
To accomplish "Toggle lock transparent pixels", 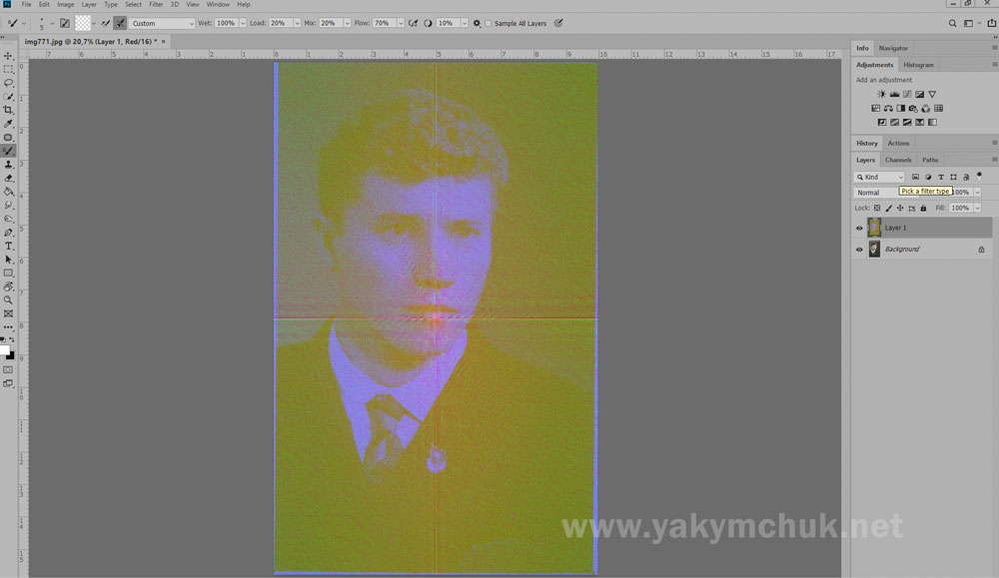I will tap(877, 209).
